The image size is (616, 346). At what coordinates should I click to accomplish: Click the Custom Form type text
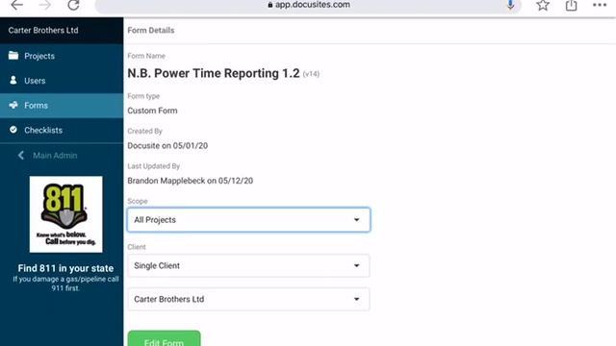152,111
